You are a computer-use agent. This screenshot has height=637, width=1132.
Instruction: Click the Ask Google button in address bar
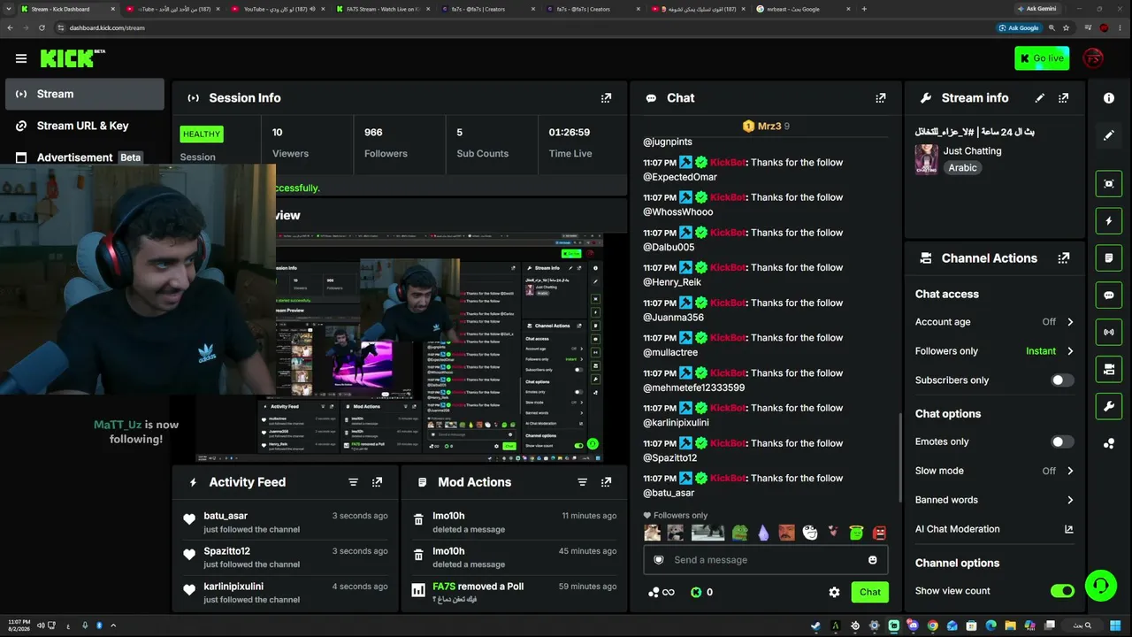pos(1019,27)
